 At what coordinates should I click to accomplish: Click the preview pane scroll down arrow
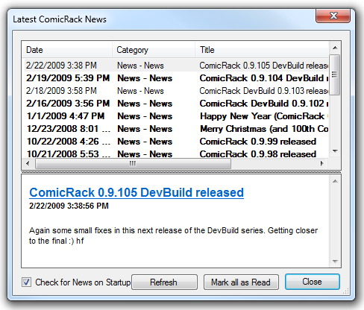335,262
